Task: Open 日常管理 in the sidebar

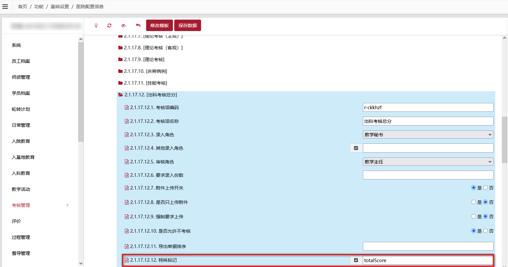Action: [21, 125]
